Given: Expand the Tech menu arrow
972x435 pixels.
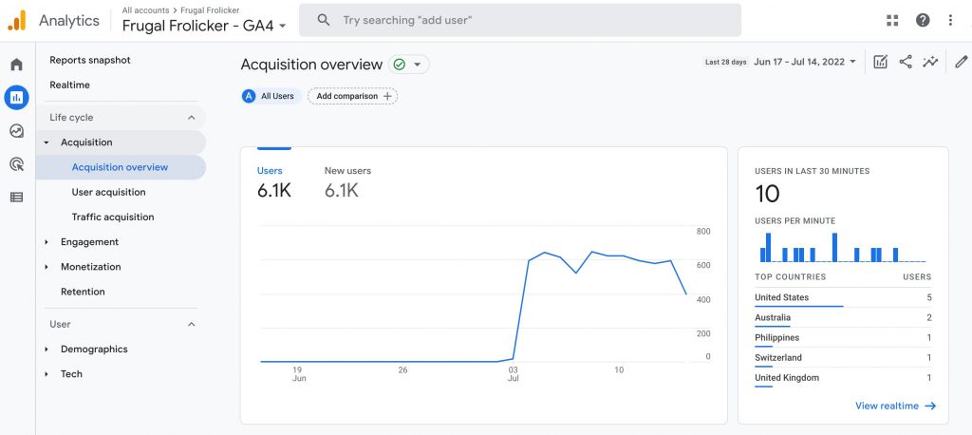Looking at the screenshot, I should (x=47, y=374).
